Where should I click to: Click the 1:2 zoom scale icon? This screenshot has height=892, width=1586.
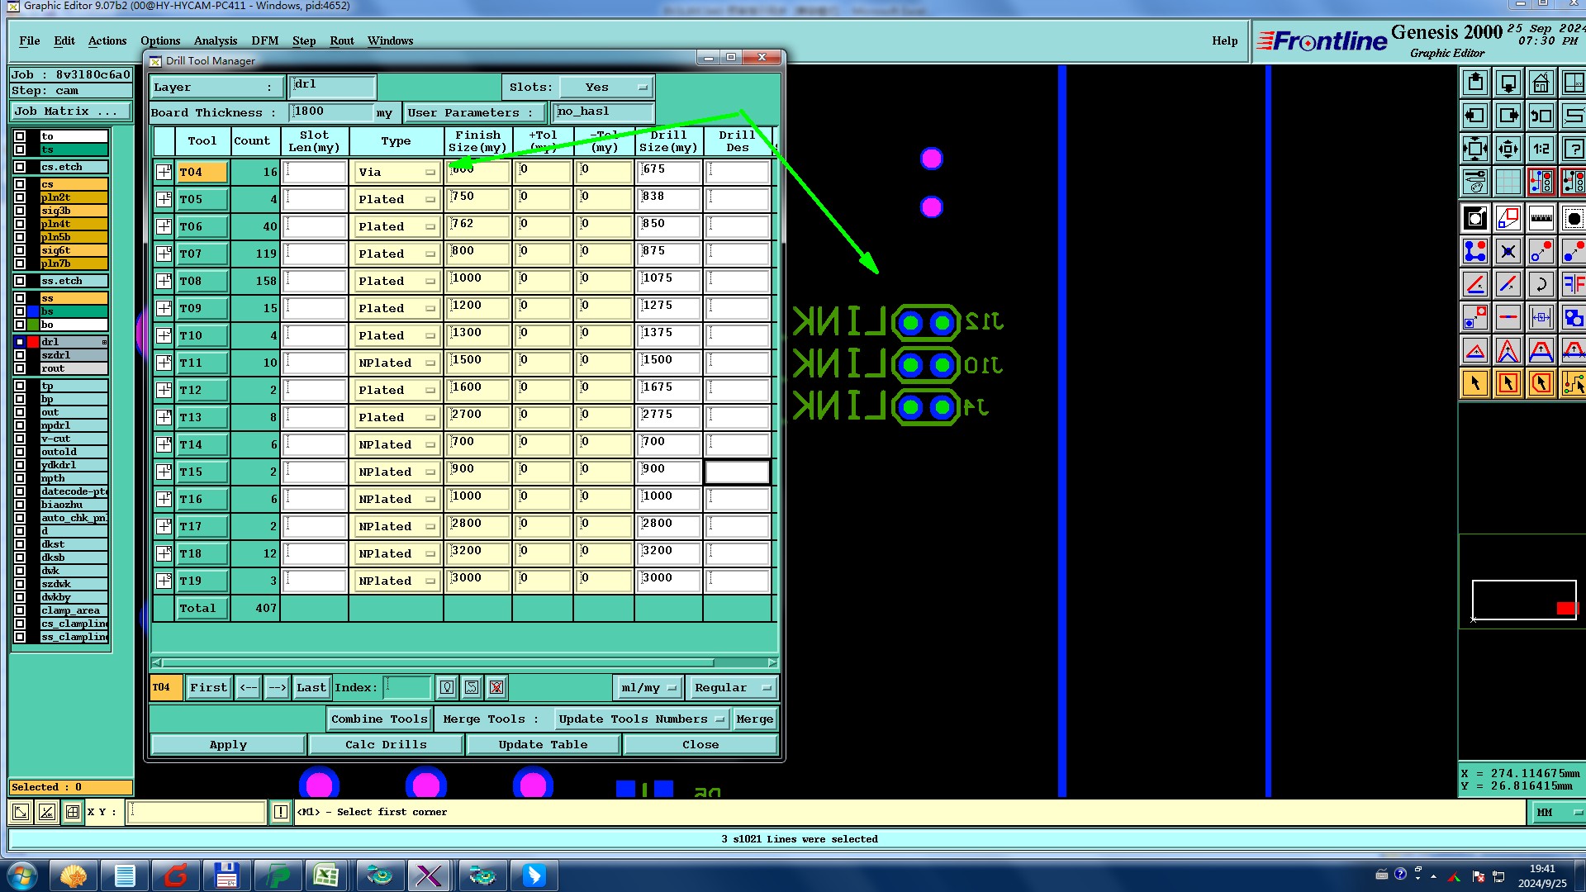pyautogui.click(x=1541, y=149)
